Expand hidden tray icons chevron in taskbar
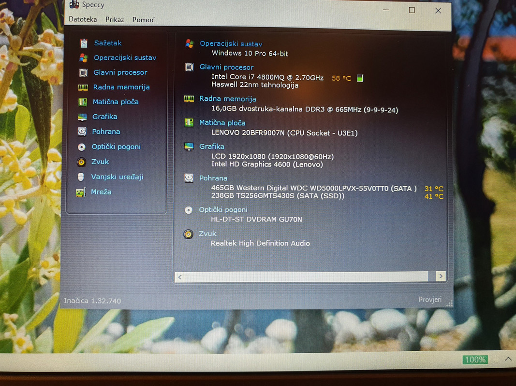 (508, 359)
